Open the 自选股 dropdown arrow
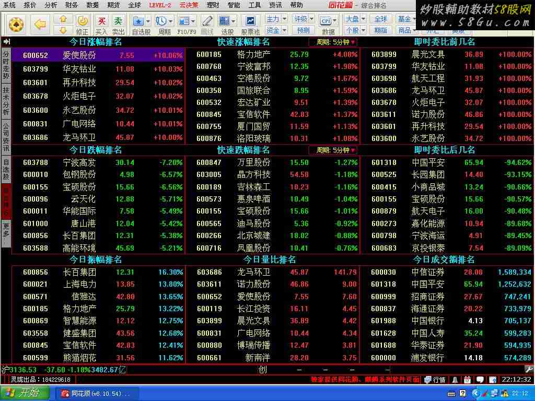Image resolution: width=535 pixels, height=401 pixels. (x=148, y=21)
